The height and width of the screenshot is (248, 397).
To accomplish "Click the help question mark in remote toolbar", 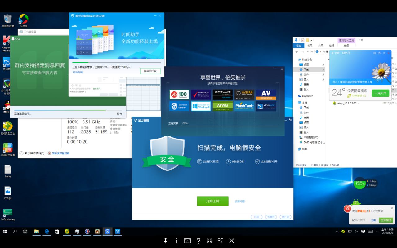I will [198, 241].
